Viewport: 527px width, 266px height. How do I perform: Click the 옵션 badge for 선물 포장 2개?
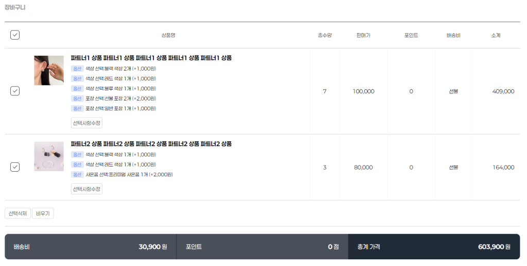[x=77, y=98]
